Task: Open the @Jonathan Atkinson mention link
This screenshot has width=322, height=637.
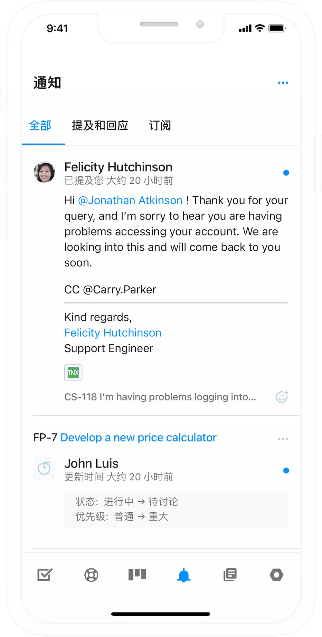Action: 130,200
